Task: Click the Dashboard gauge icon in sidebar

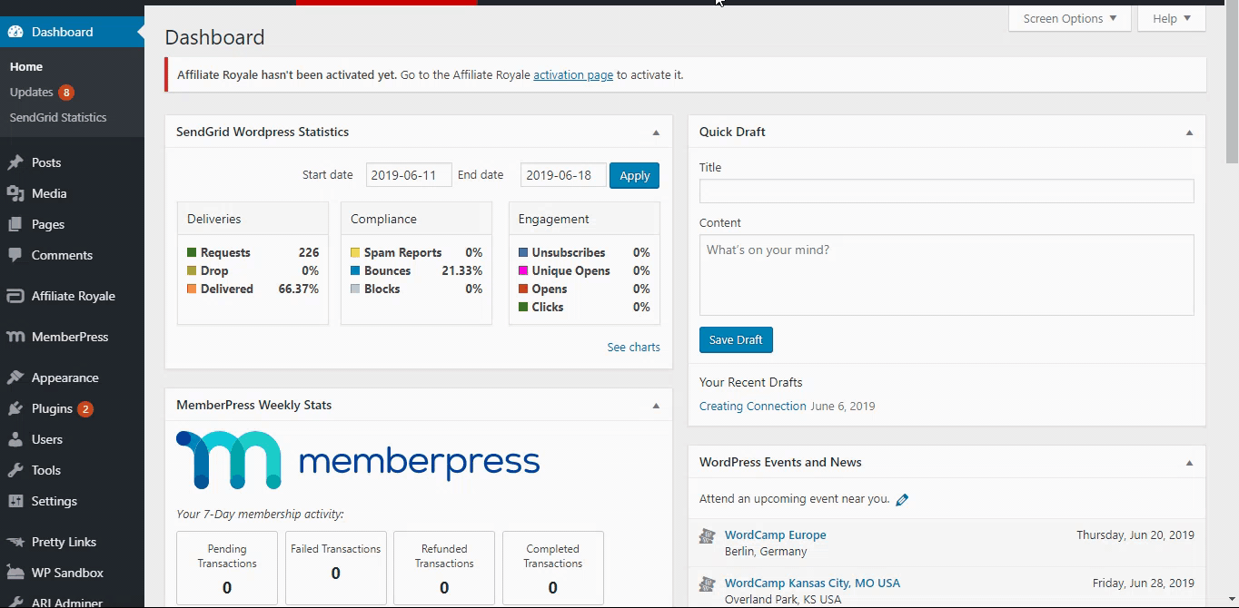Action: tap(15, 32)
